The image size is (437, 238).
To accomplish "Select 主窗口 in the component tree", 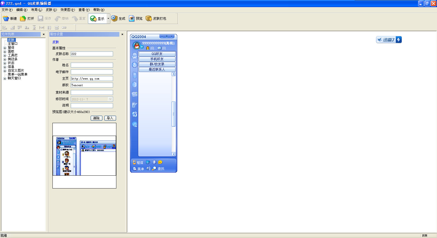I will [x=13, y=44].
